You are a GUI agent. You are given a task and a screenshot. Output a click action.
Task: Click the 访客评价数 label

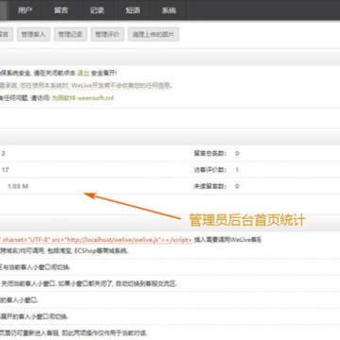210,170
